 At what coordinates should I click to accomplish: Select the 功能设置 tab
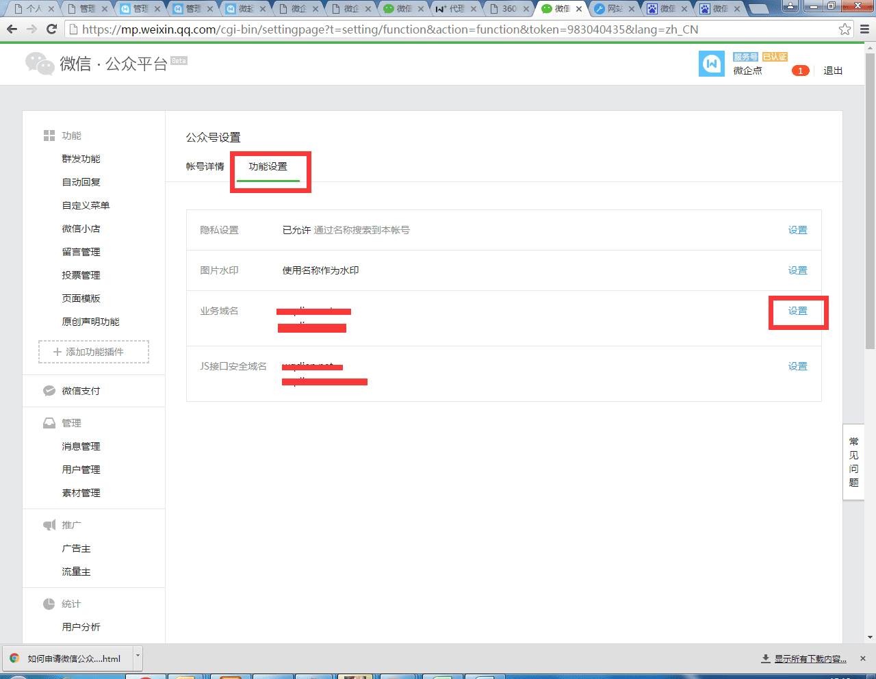pos(268,166)
